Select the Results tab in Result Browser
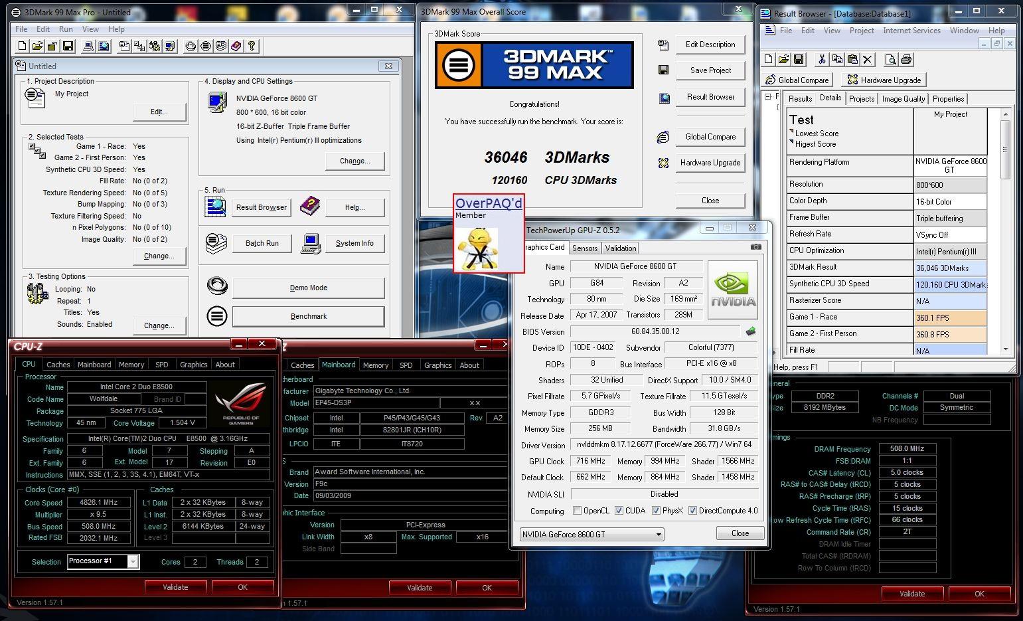The image size is (1023, 621). point(800,99)
